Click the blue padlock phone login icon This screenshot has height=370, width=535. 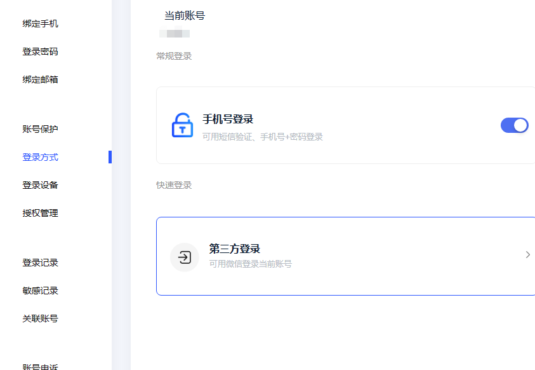coord(182,125)
